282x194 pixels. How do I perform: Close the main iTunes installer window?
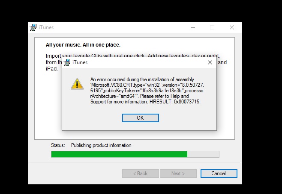[232, 27]
